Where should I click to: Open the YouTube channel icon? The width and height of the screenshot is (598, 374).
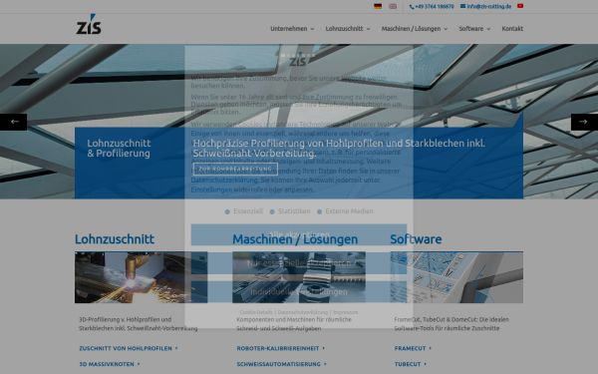click(x=520, y=6)
